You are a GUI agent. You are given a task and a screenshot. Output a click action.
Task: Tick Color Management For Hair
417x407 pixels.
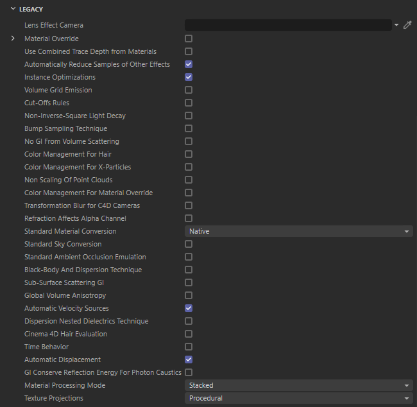(x=189, y=154)
